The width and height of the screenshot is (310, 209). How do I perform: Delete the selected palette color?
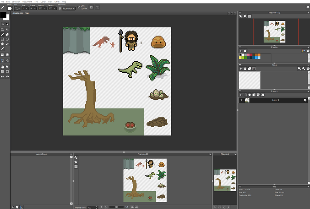(245, 51)
